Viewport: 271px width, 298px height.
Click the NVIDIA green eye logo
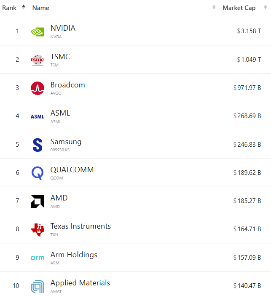click(x=38, y=32)
